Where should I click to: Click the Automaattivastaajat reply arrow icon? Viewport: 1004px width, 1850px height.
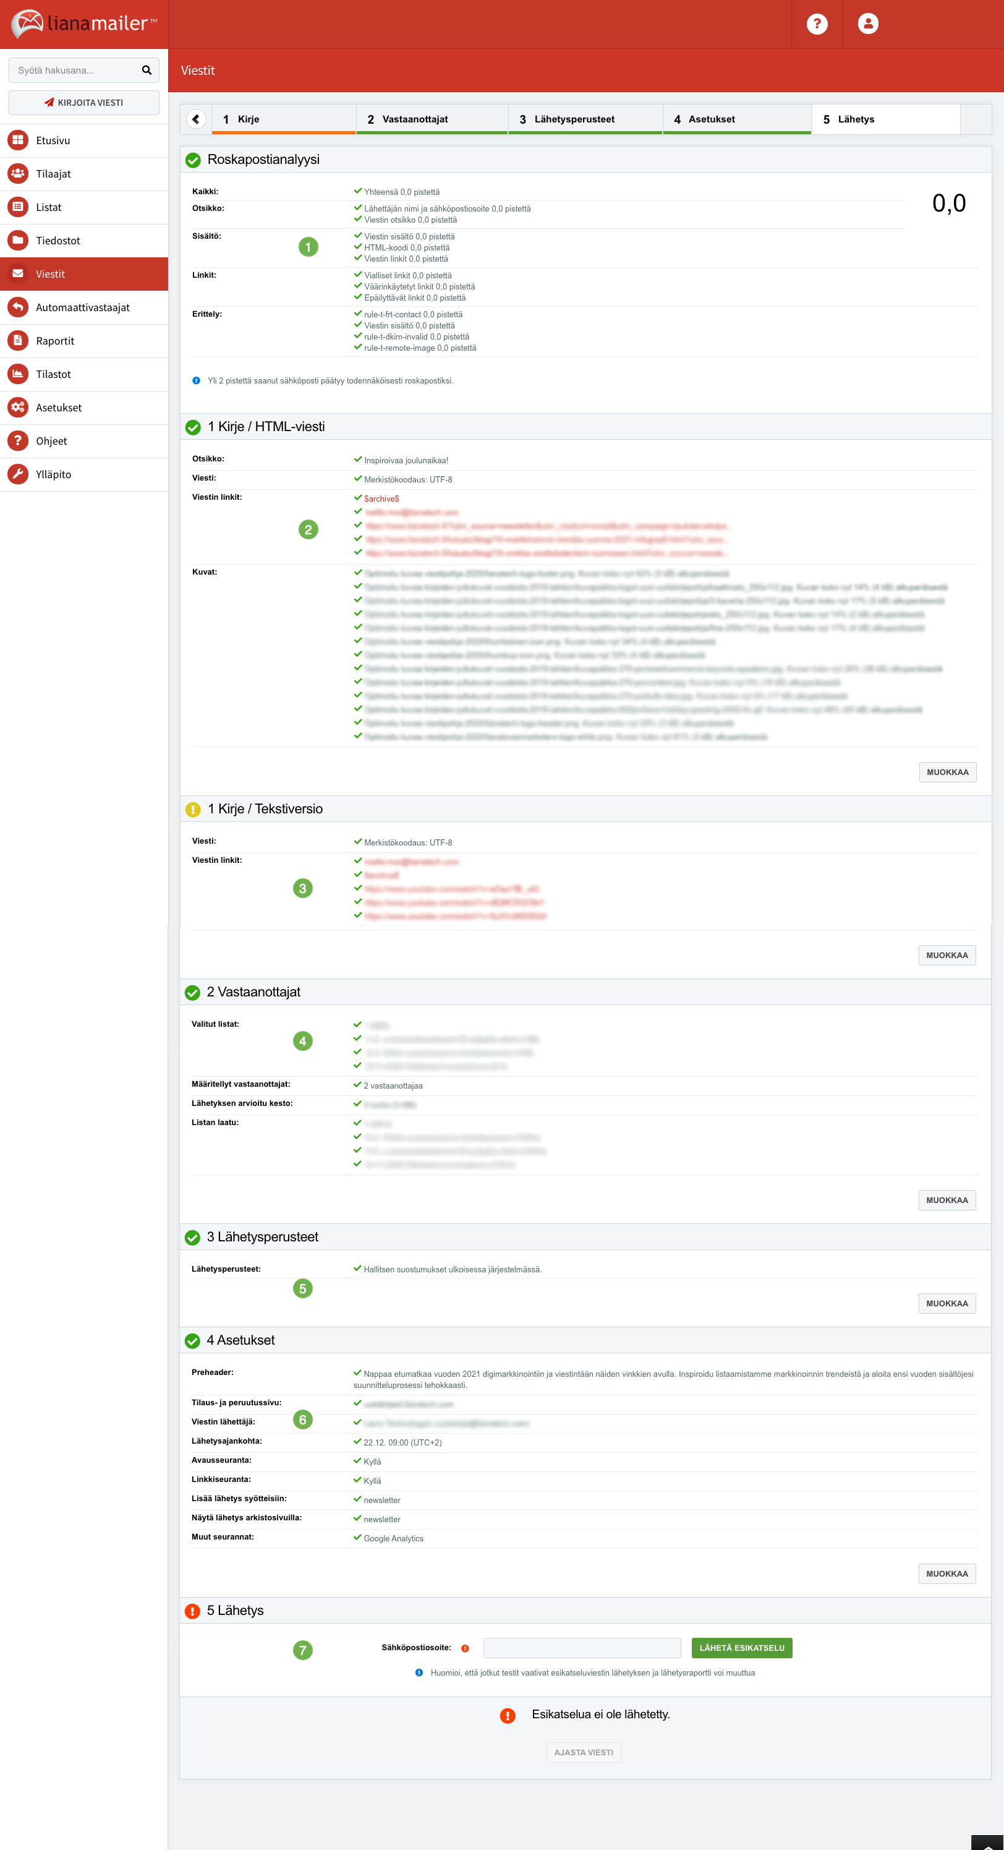click(x=18, y=307)
